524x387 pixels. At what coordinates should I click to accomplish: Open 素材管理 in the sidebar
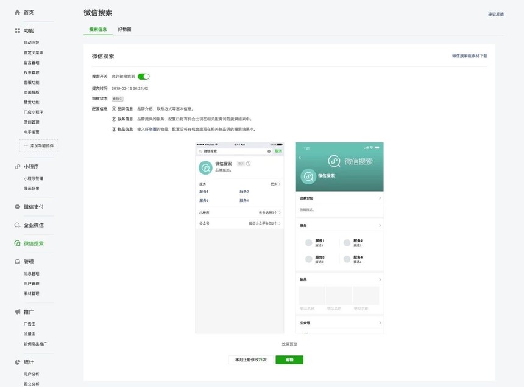(x=32, y=293)
